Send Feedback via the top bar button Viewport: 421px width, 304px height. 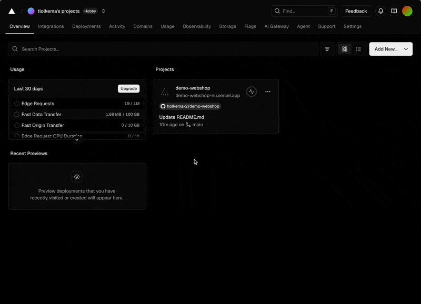[356, 11]
